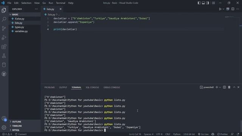
Task: Click errors and warnings status item
Action: tap(7, 134)
